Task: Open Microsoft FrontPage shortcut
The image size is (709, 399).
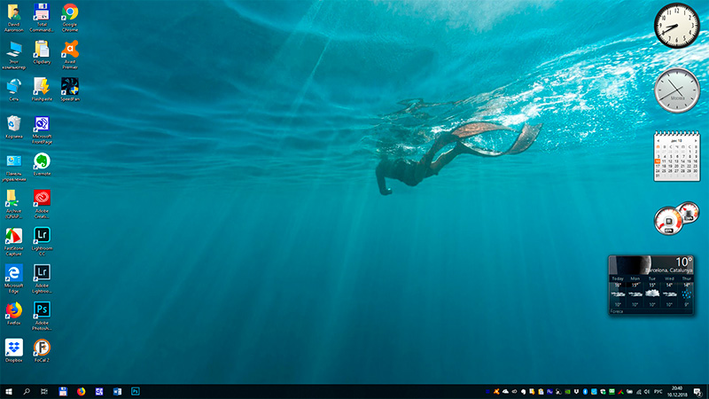Action: (x=41, y=123)
